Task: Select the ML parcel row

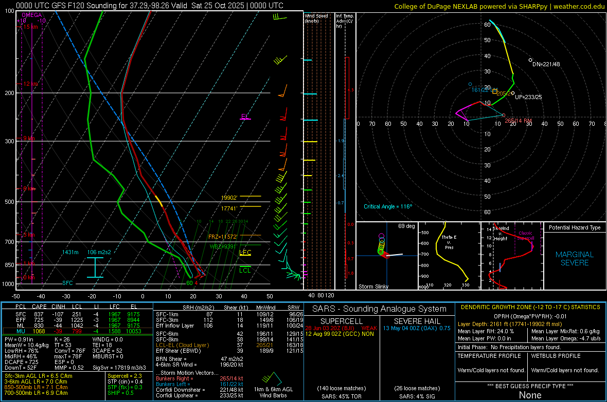Action: pos(78,326)
